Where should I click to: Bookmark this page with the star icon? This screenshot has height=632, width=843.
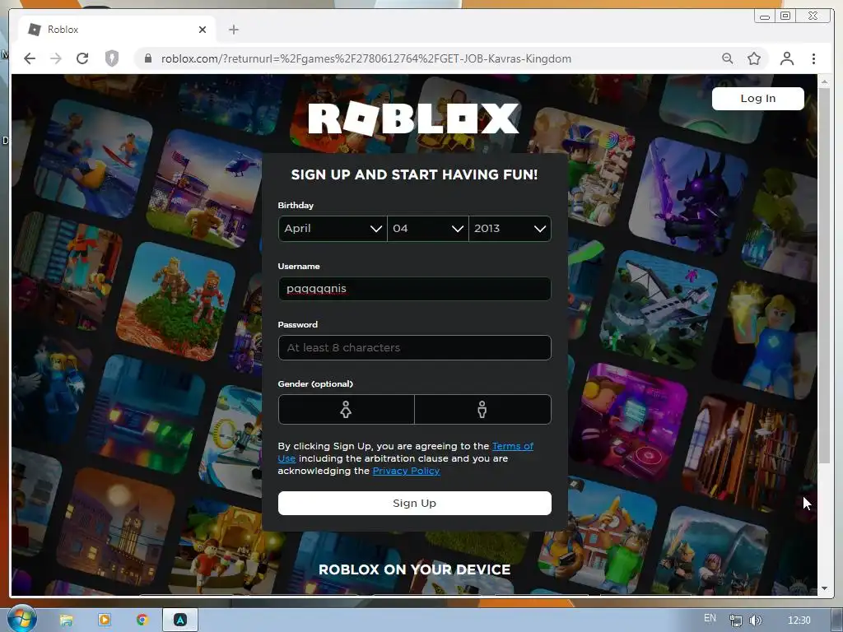[x=754, y=58]
